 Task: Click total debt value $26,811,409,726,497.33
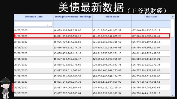(x=146, y=53)
